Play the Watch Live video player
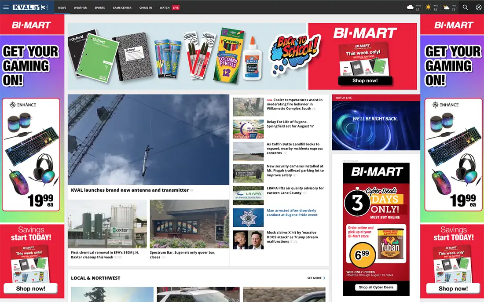This screenshot has width=484, height=302. 376,126
